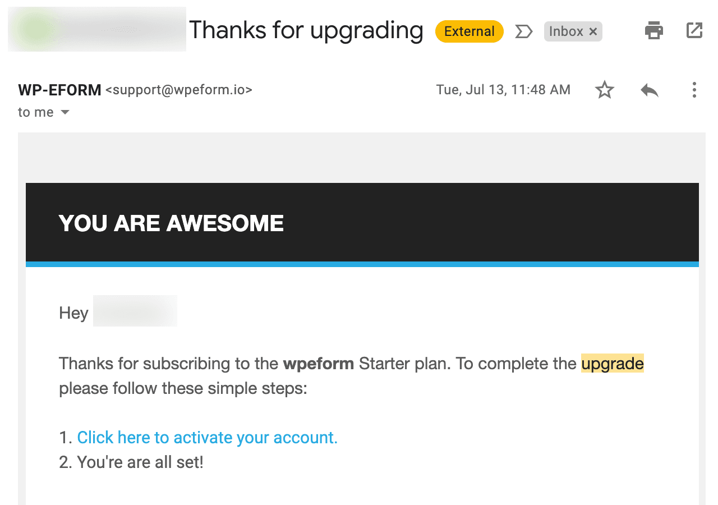Reply using the arrow icon
718x505 pixels.
(650, 90)
